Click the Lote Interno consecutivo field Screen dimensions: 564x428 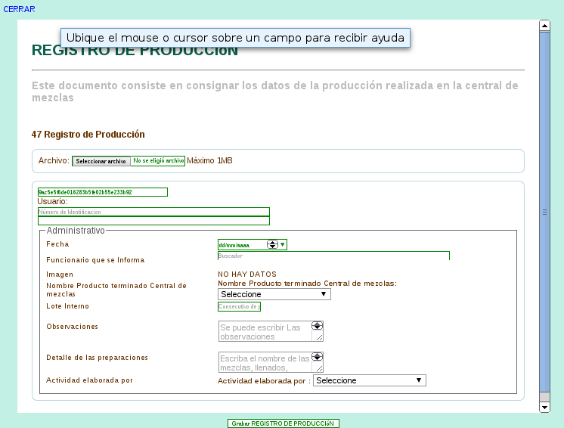coord(239,307)
